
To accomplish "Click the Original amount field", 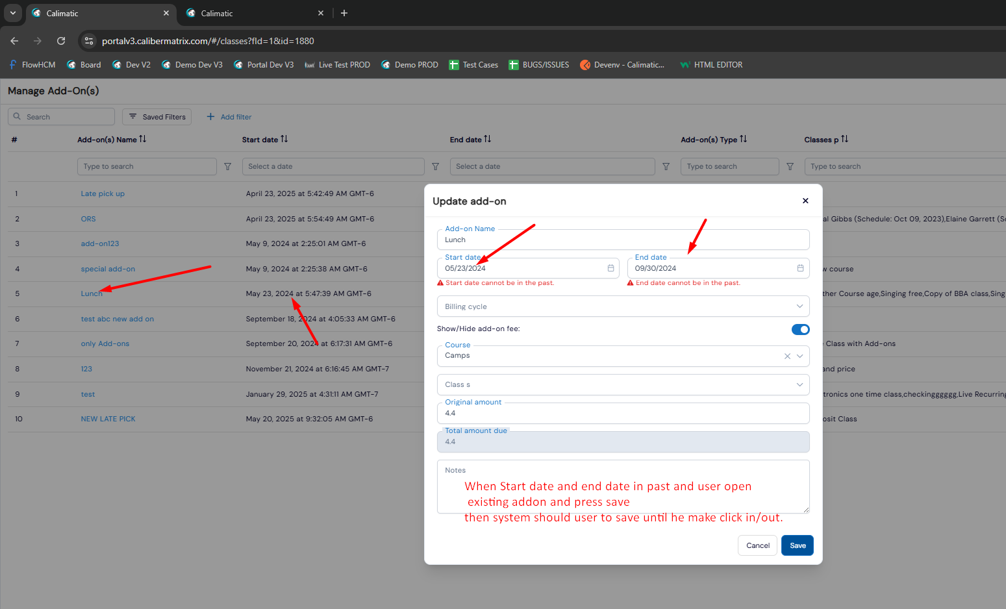I will tap(623, 413).
